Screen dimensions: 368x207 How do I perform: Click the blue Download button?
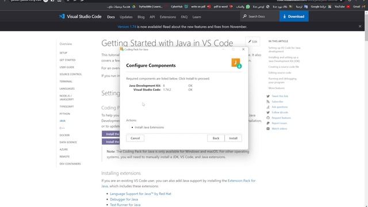click(x=294, y=17)
